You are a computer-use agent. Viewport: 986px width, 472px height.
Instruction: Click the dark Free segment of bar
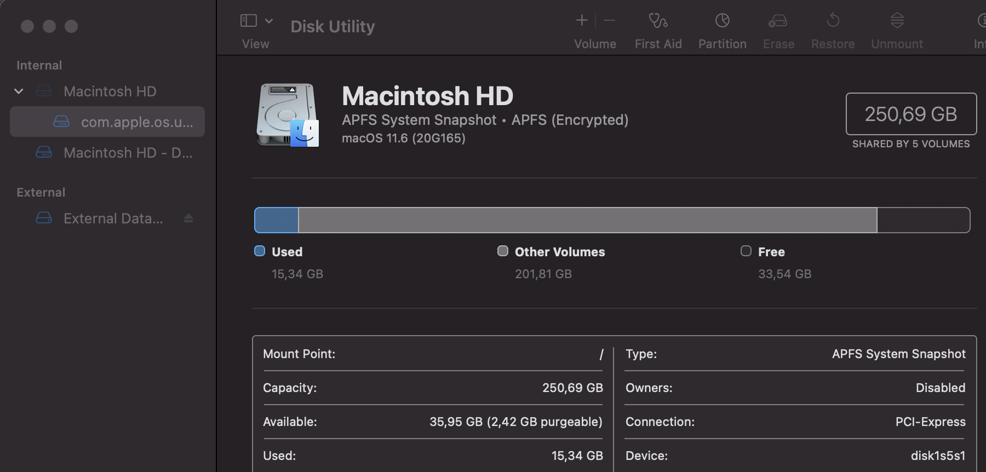pos(924,220)
